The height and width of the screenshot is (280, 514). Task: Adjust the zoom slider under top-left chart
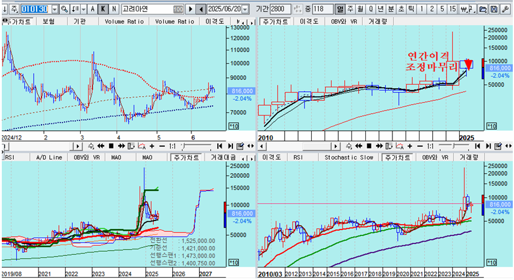pyautogui.click(x=191, y=146)
